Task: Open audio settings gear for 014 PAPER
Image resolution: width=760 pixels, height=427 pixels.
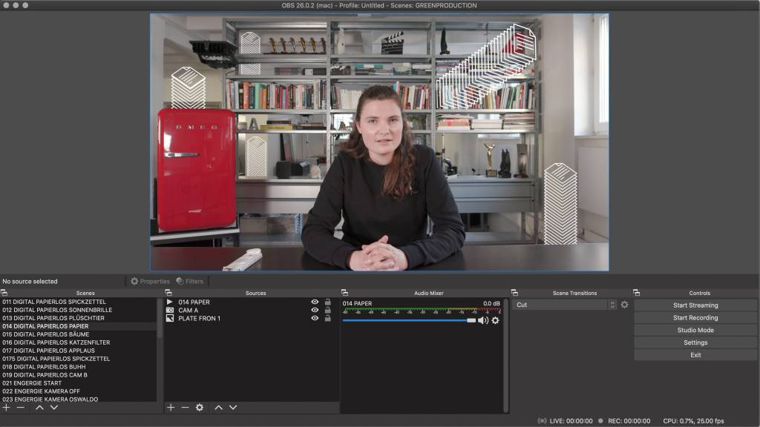Action: tap(496, 320)
